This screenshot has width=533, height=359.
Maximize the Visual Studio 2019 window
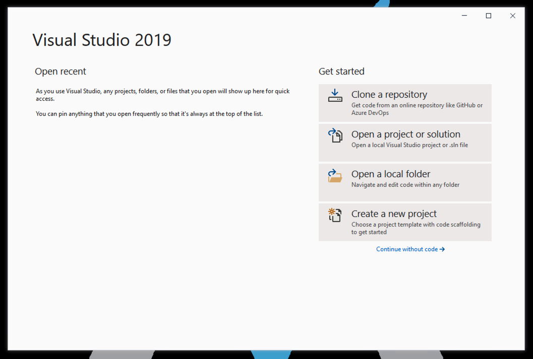pyautogui.click(x=489, y=16)
